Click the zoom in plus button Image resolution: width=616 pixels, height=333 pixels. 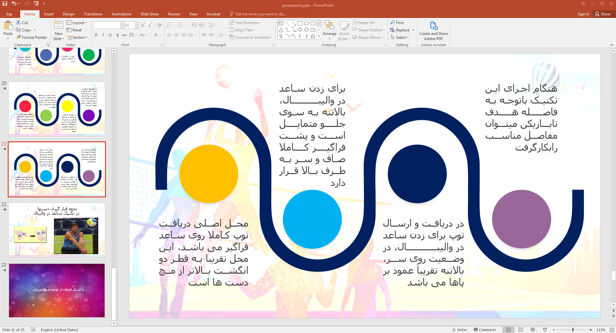(591, 329)
